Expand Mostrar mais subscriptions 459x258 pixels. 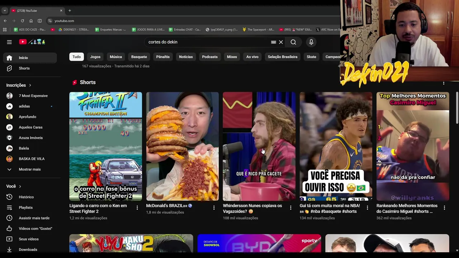[30, 169]
